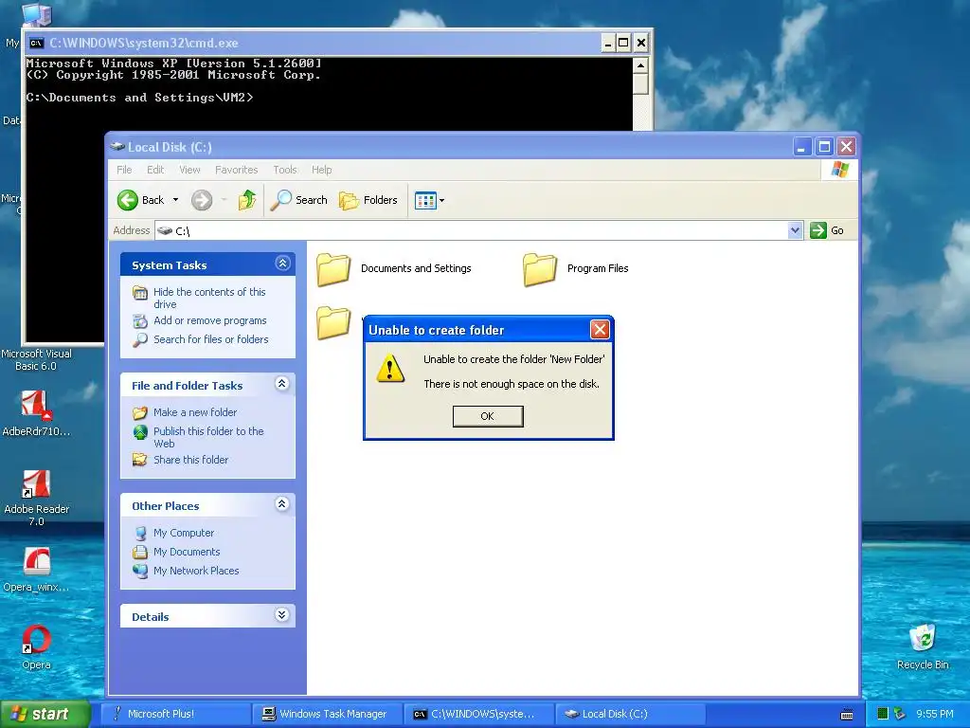
Task: Click the Up one level folder icon
Action: [x=247, y=200]
